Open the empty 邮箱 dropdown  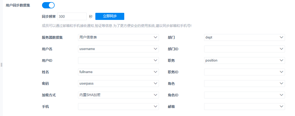tap(244, 107)
